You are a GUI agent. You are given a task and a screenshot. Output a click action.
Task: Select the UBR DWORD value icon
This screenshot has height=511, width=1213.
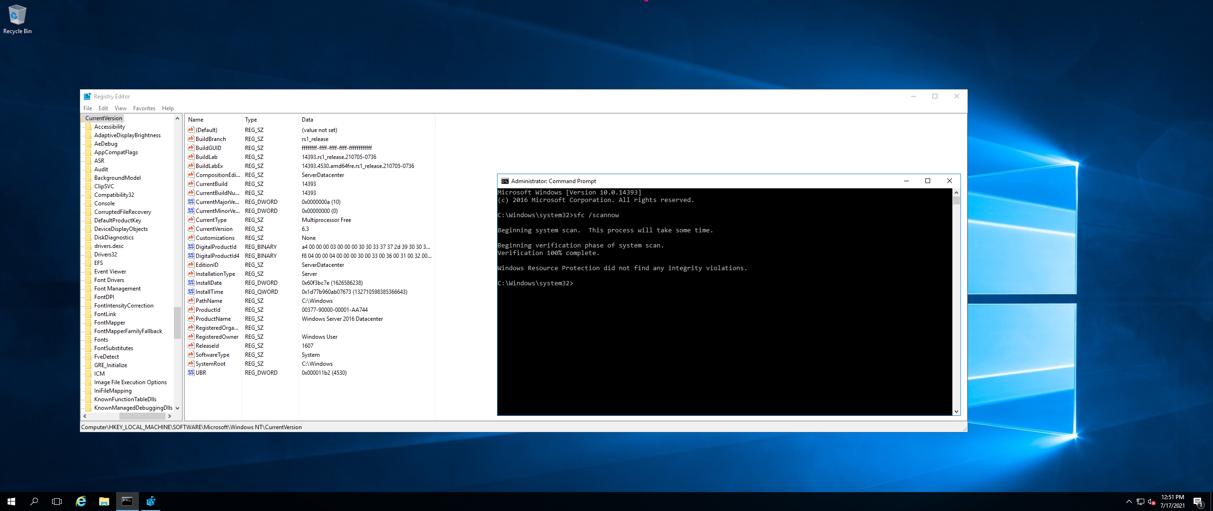point(190,372)
